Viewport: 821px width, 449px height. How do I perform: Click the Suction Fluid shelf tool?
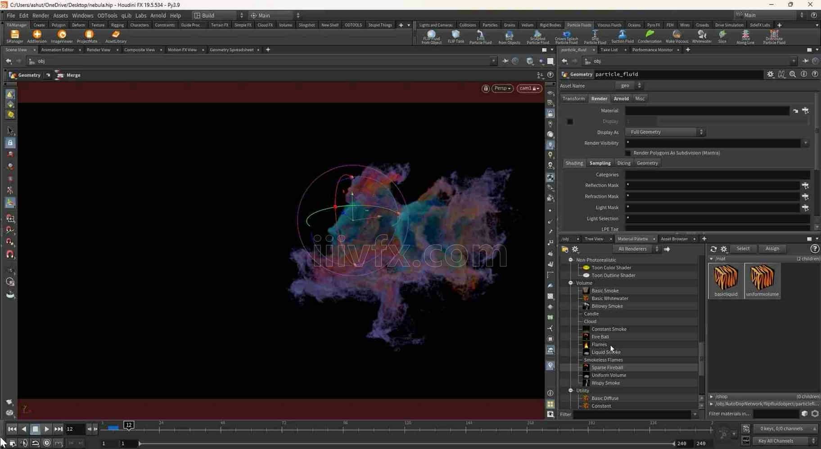point(622,36)
